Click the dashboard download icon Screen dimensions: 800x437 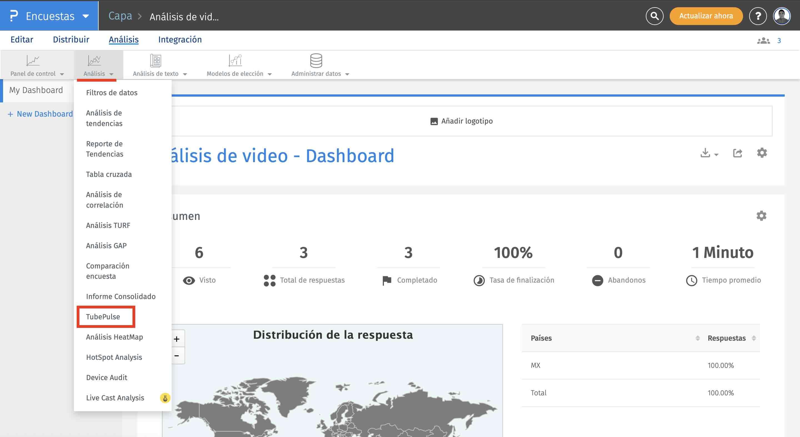706,153
